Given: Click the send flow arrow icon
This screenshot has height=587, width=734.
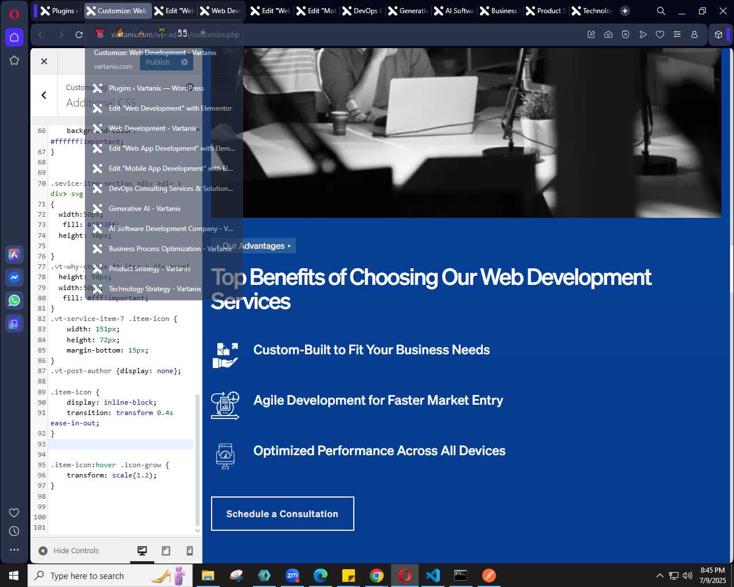Looking at the screenshot, I should tap(643, 35).
